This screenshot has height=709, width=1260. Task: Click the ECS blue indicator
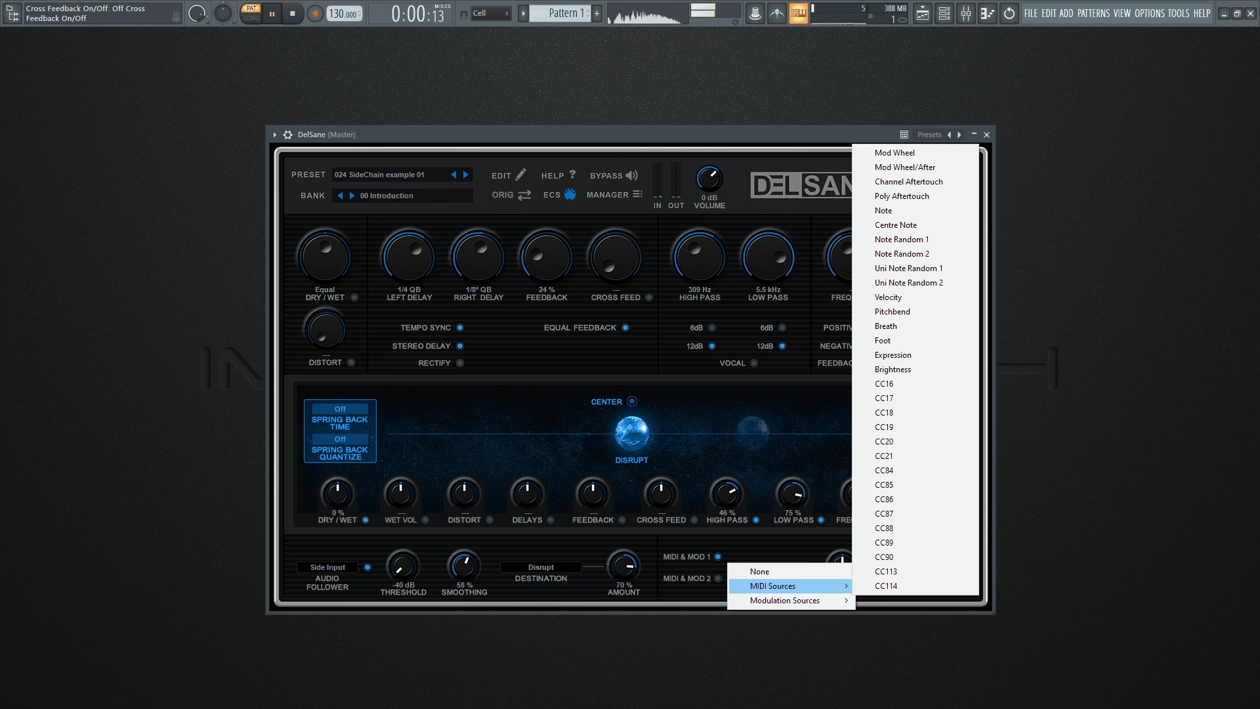[x=570, y=194]
